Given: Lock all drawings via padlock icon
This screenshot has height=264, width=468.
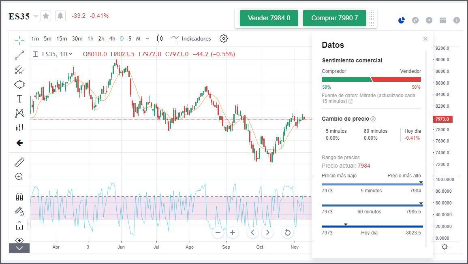Looking at the screenshot, I should click(19, 224).
